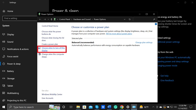Refresh the Power Options window
The width and height of the screenshot is (196, 110).
(x=130, y=19)
